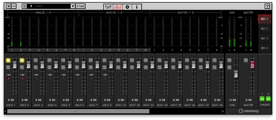This screenshot has width=276, height=120.
Task: Click the ANLG 5 fader knob
Action: click(70, 65)
